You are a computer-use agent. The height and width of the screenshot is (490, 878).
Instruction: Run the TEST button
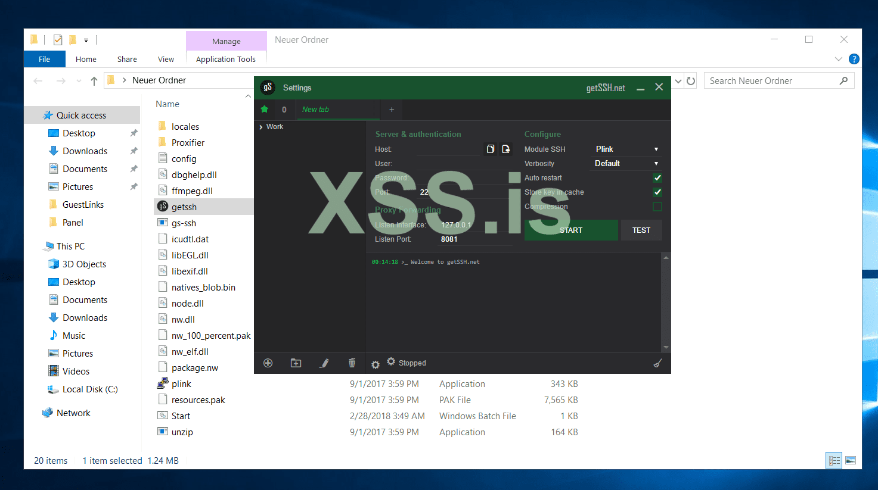pyautogui.click(x=641, y=230)
